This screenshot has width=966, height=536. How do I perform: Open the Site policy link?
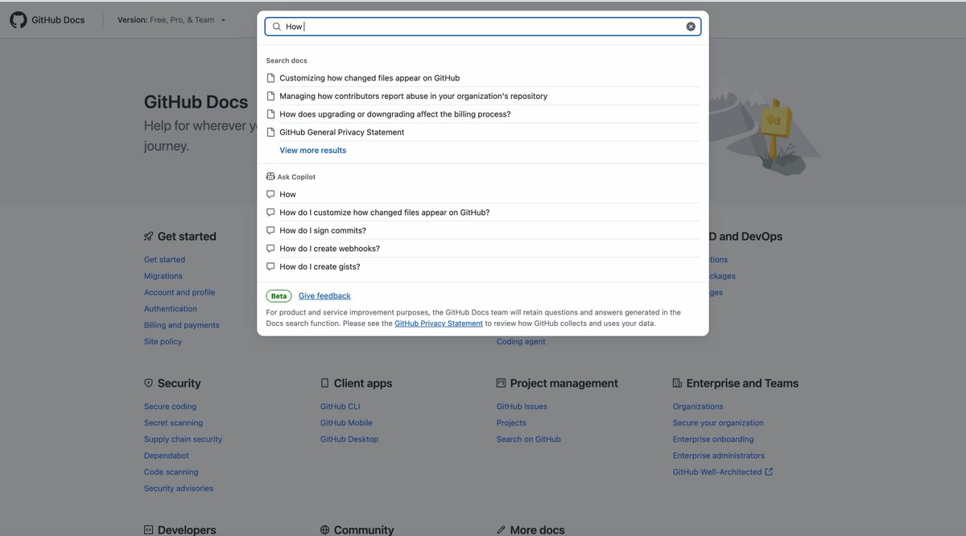click(163, 341)
